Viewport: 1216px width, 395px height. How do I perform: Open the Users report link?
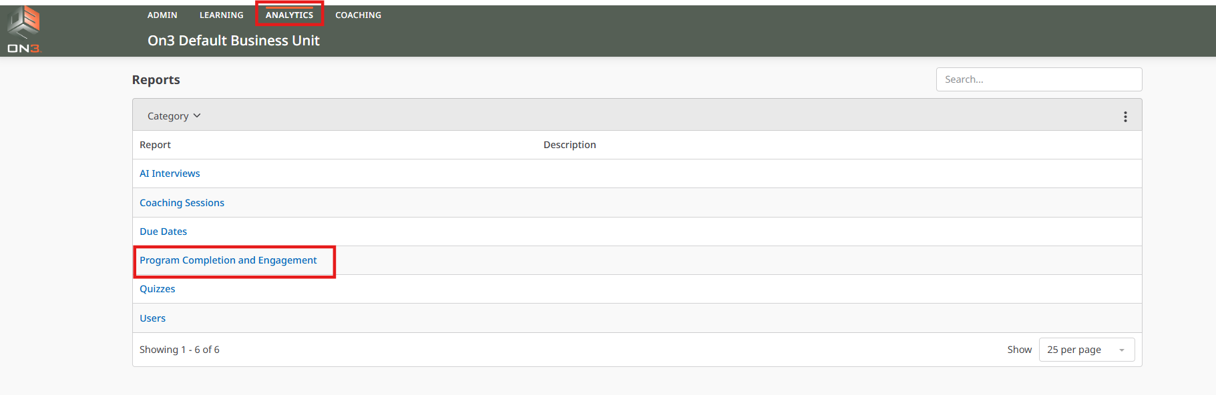click(152, 318)
